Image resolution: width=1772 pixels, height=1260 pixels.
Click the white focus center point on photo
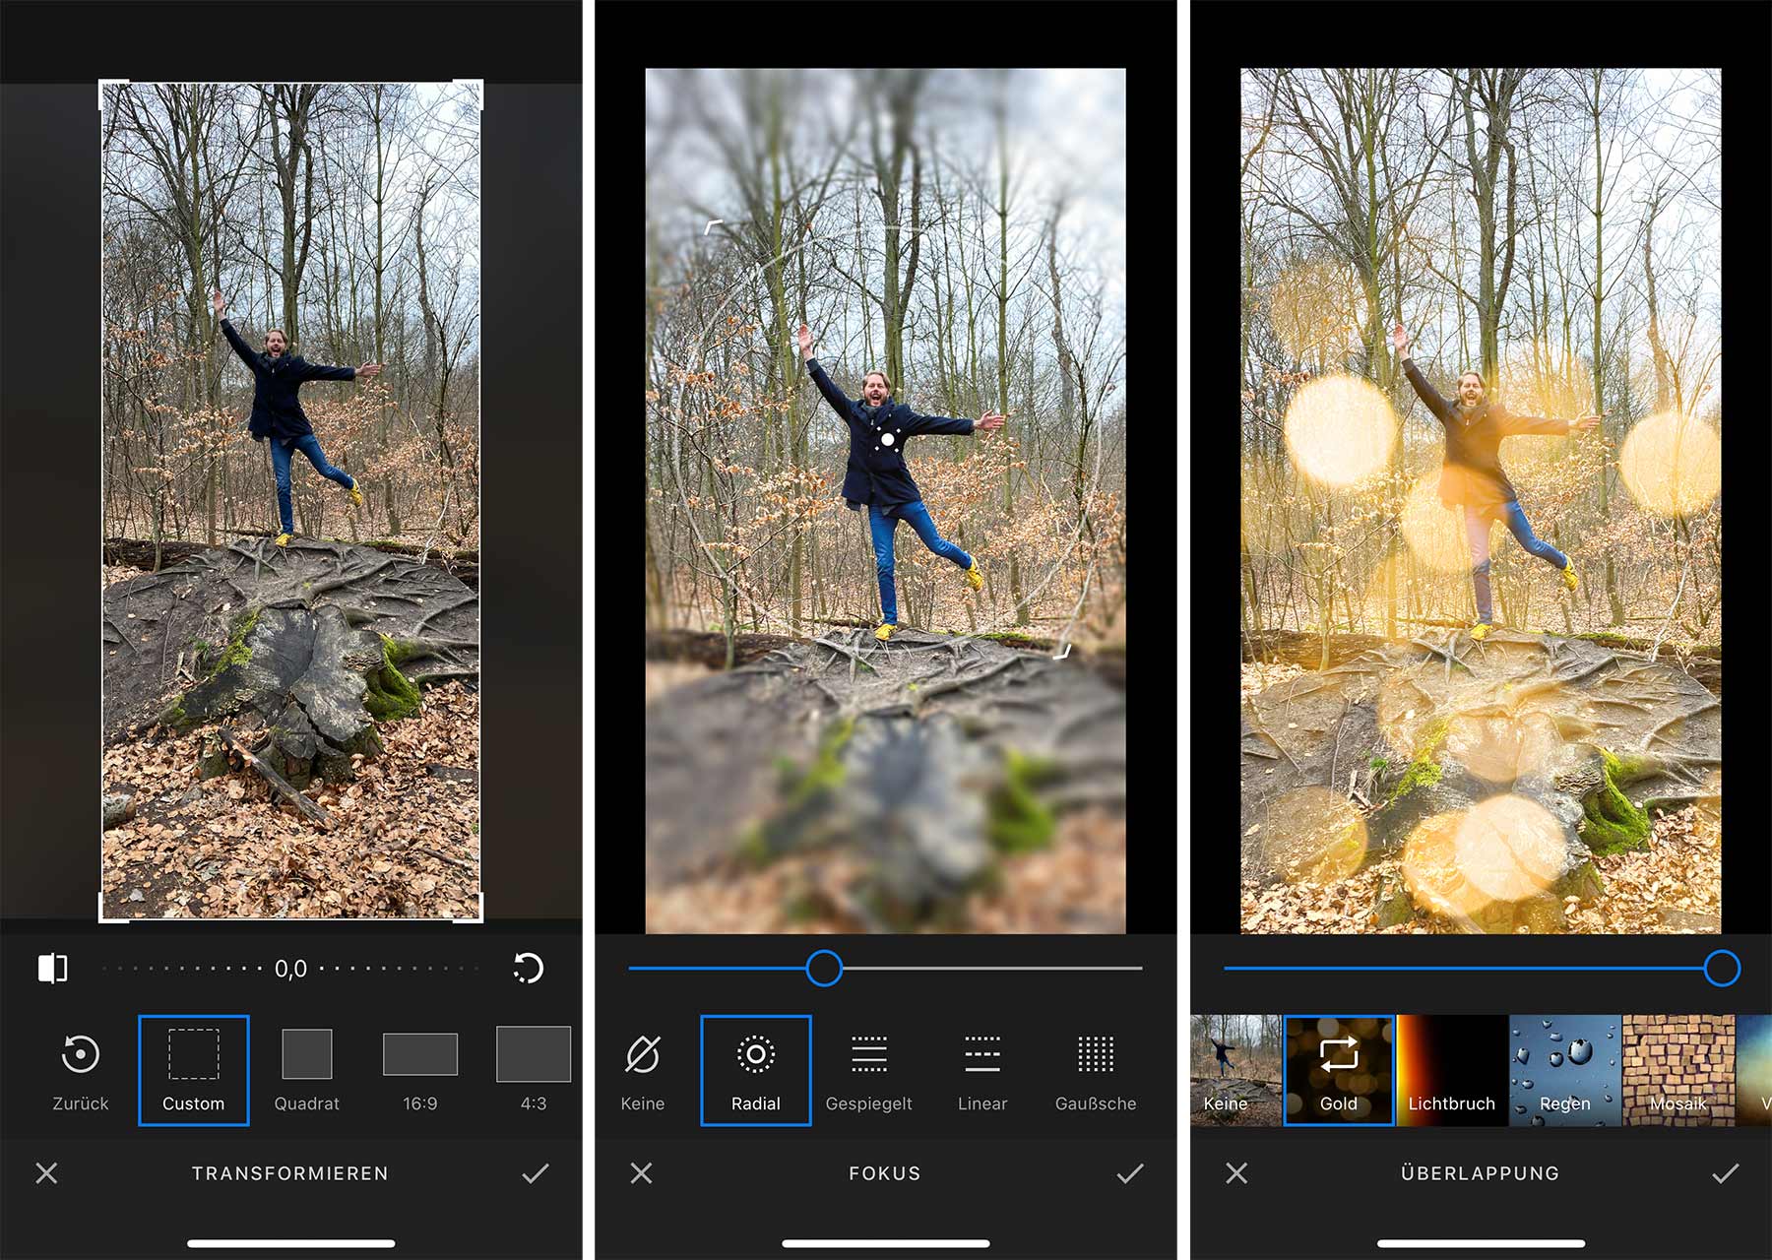pos(887,440)
